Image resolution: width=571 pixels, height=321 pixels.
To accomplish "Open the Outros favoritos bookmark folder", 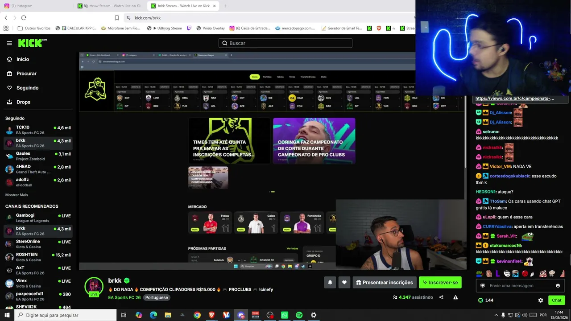I will (34, 28).
